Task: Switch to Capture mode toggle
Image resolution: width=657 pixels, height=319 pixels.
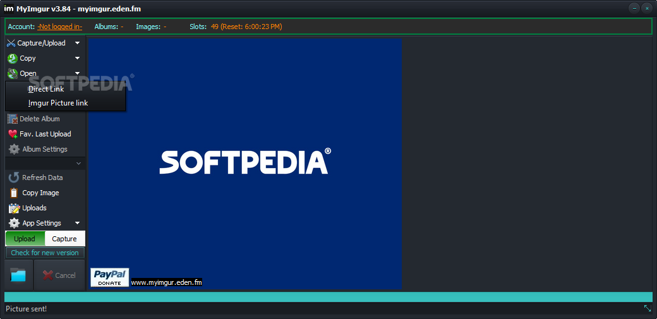Action: (64, 239)
